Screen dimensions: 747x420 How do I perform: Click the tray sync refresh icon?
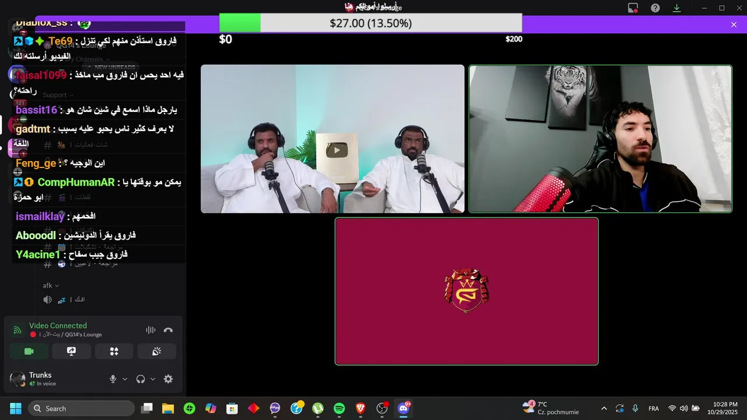point(620,408)
